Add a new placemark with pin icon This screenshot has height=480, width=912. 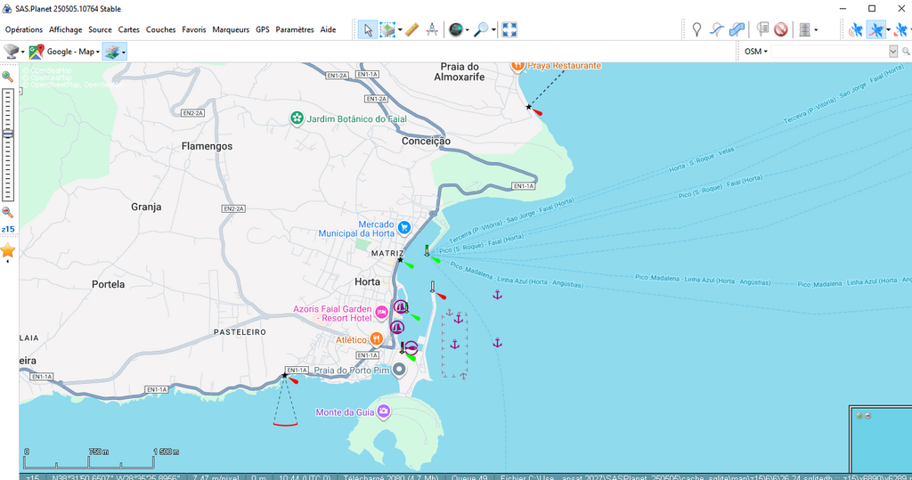click(x=696, y=29)
